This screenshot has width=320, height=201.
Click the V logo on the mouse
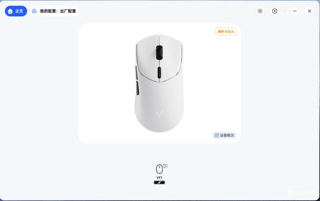(159, 113)
